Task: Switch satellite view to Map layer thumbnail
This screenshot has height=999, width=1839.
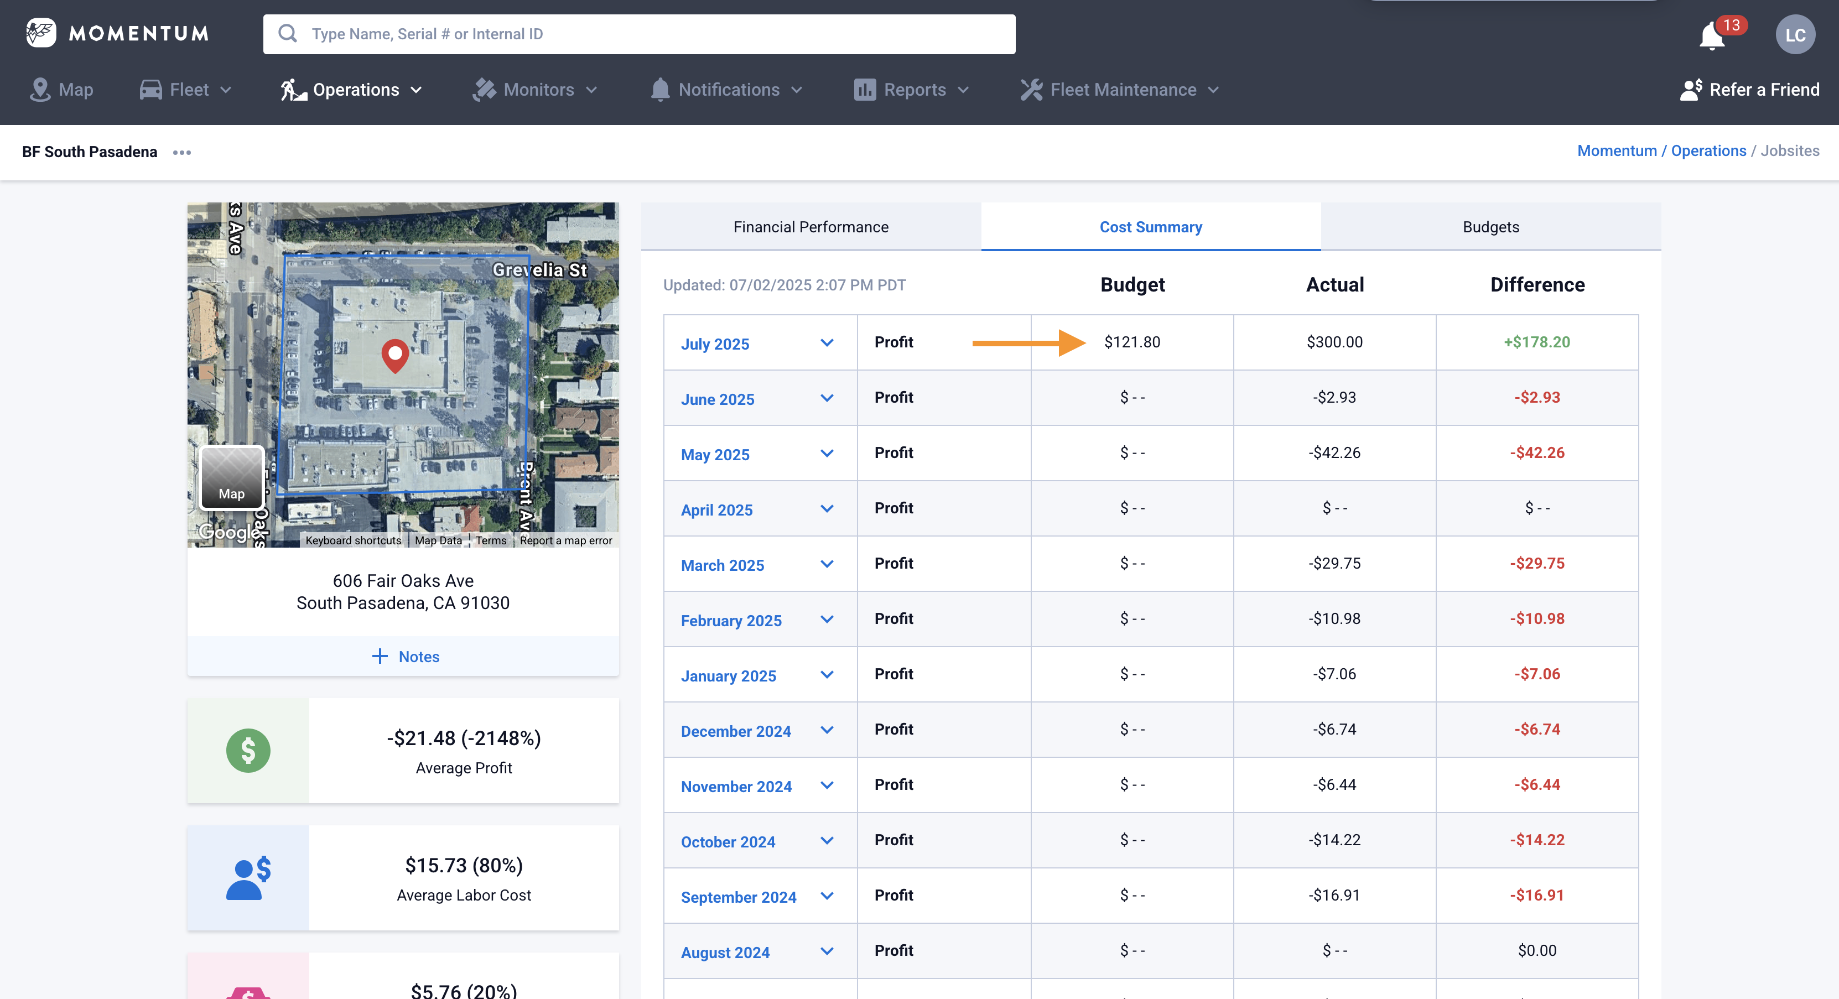Action: click(231, 477)
